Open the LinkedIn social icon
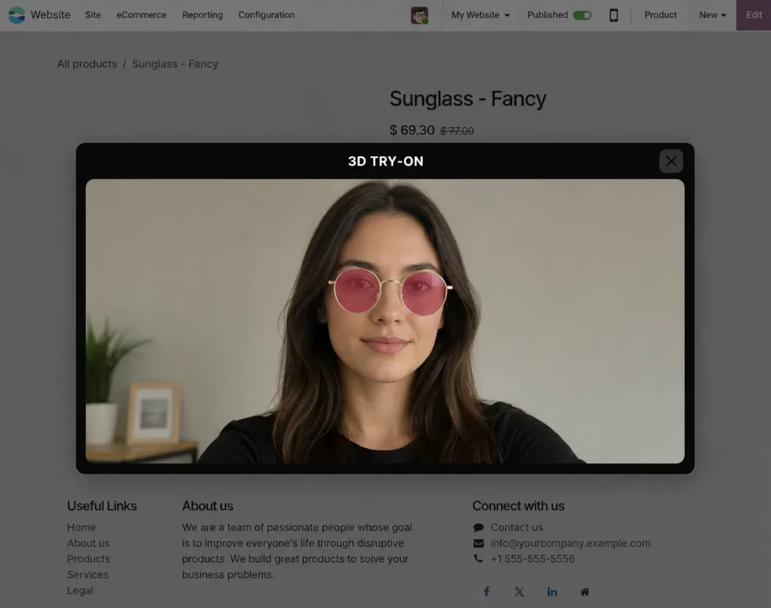 [552, 592]
